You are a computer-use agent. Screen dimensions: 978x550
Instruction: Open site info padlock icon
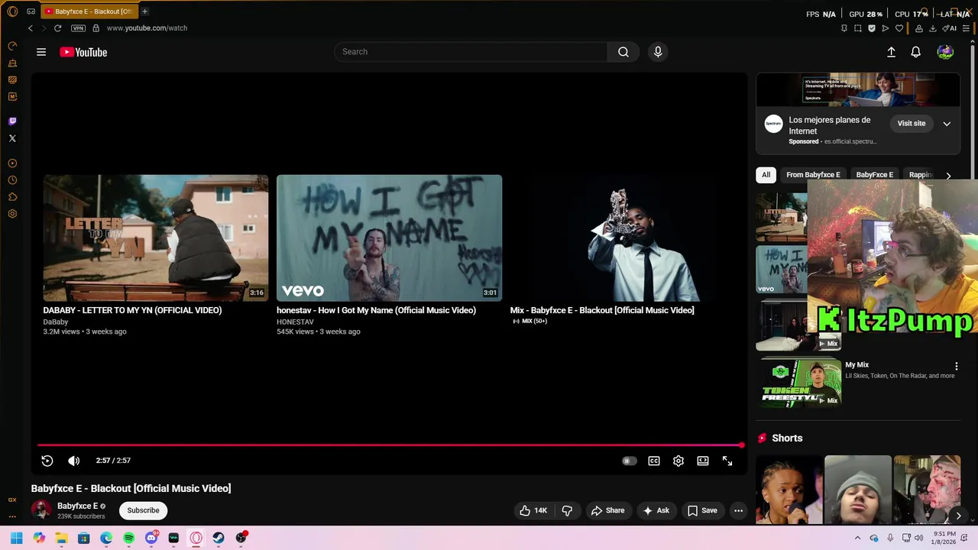[x=96, y=28]
